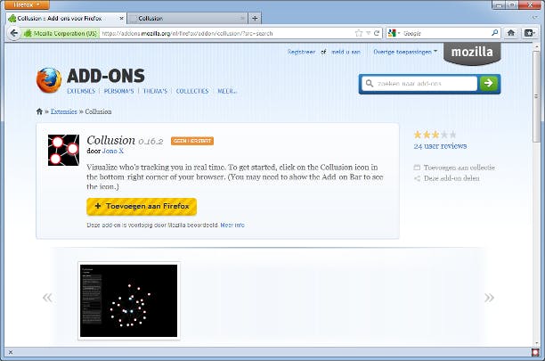The image size is (545, 361).
Task: Open the PERSONA'S navigation item
Action: [x=118, y=91]
